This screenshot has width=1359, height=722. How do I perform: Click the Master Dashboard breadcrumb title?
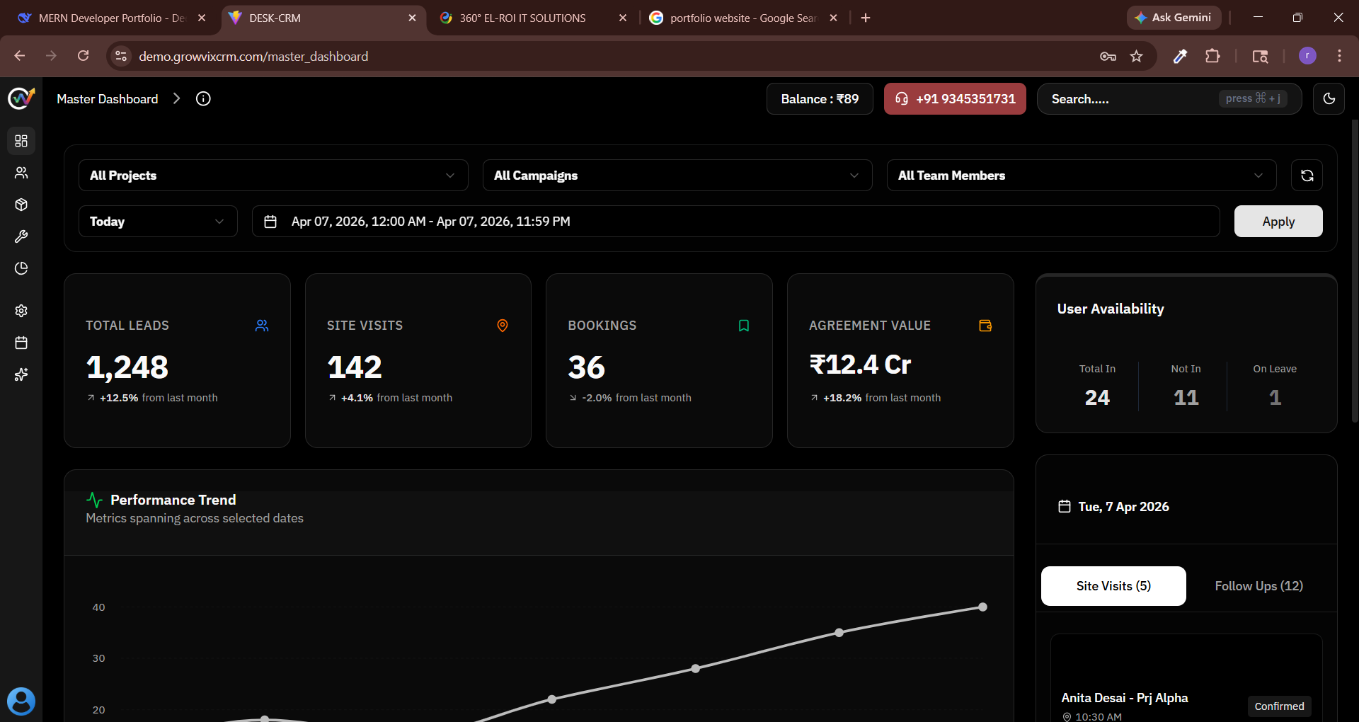coord(108,99)
